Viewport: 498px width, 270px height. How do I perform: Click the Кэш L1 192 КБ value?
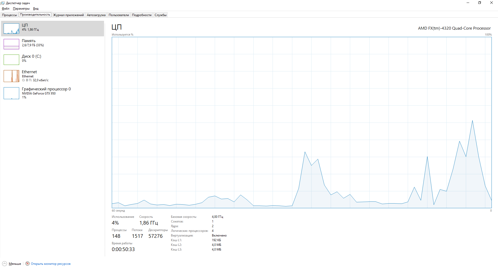(x=216, y=240)
